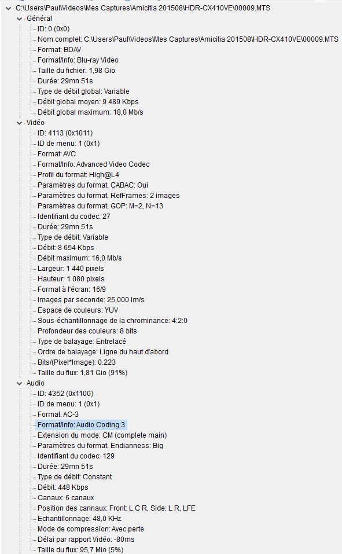Select Taille du fichier: 1,98 Gio
Viewport: 342px width, 554px height.
click(x=76, y=71)
